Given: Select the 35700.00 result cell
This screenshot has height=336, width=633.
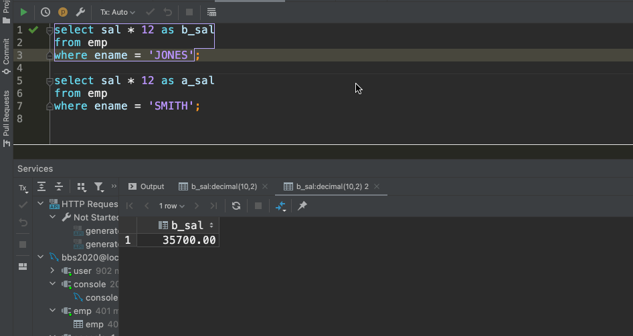Looking at the screenshot, I should pos(179,240).
